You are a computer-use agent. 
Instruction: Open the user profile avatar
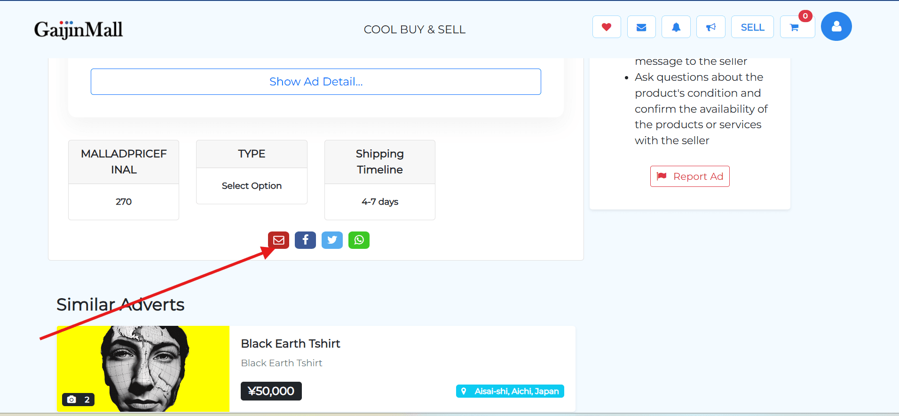point(836,26)
